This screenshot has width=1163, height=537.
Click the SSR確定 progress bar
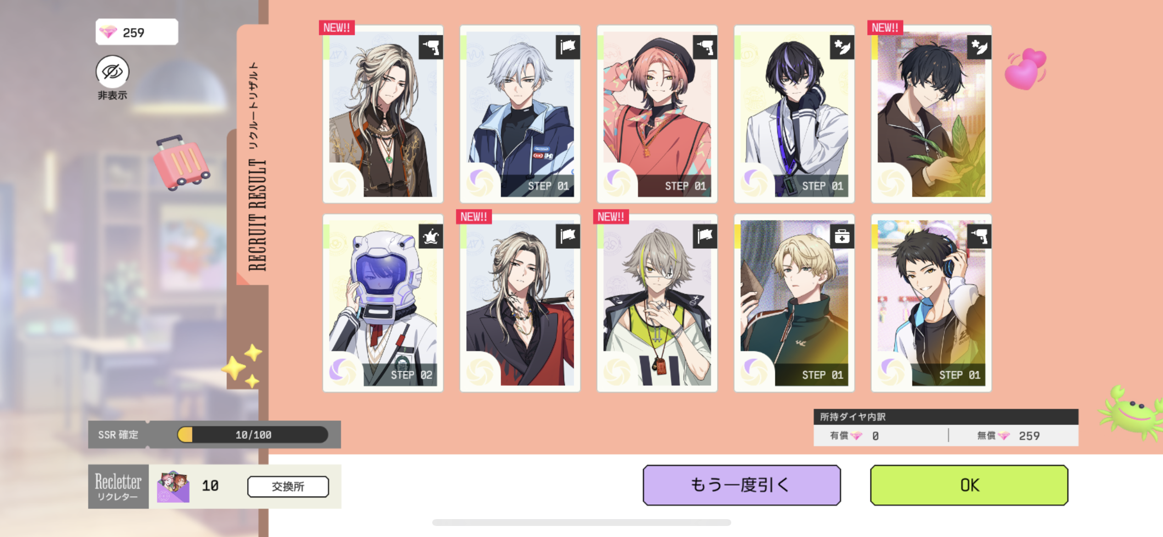pyautogui.click(x=253, y=434)
